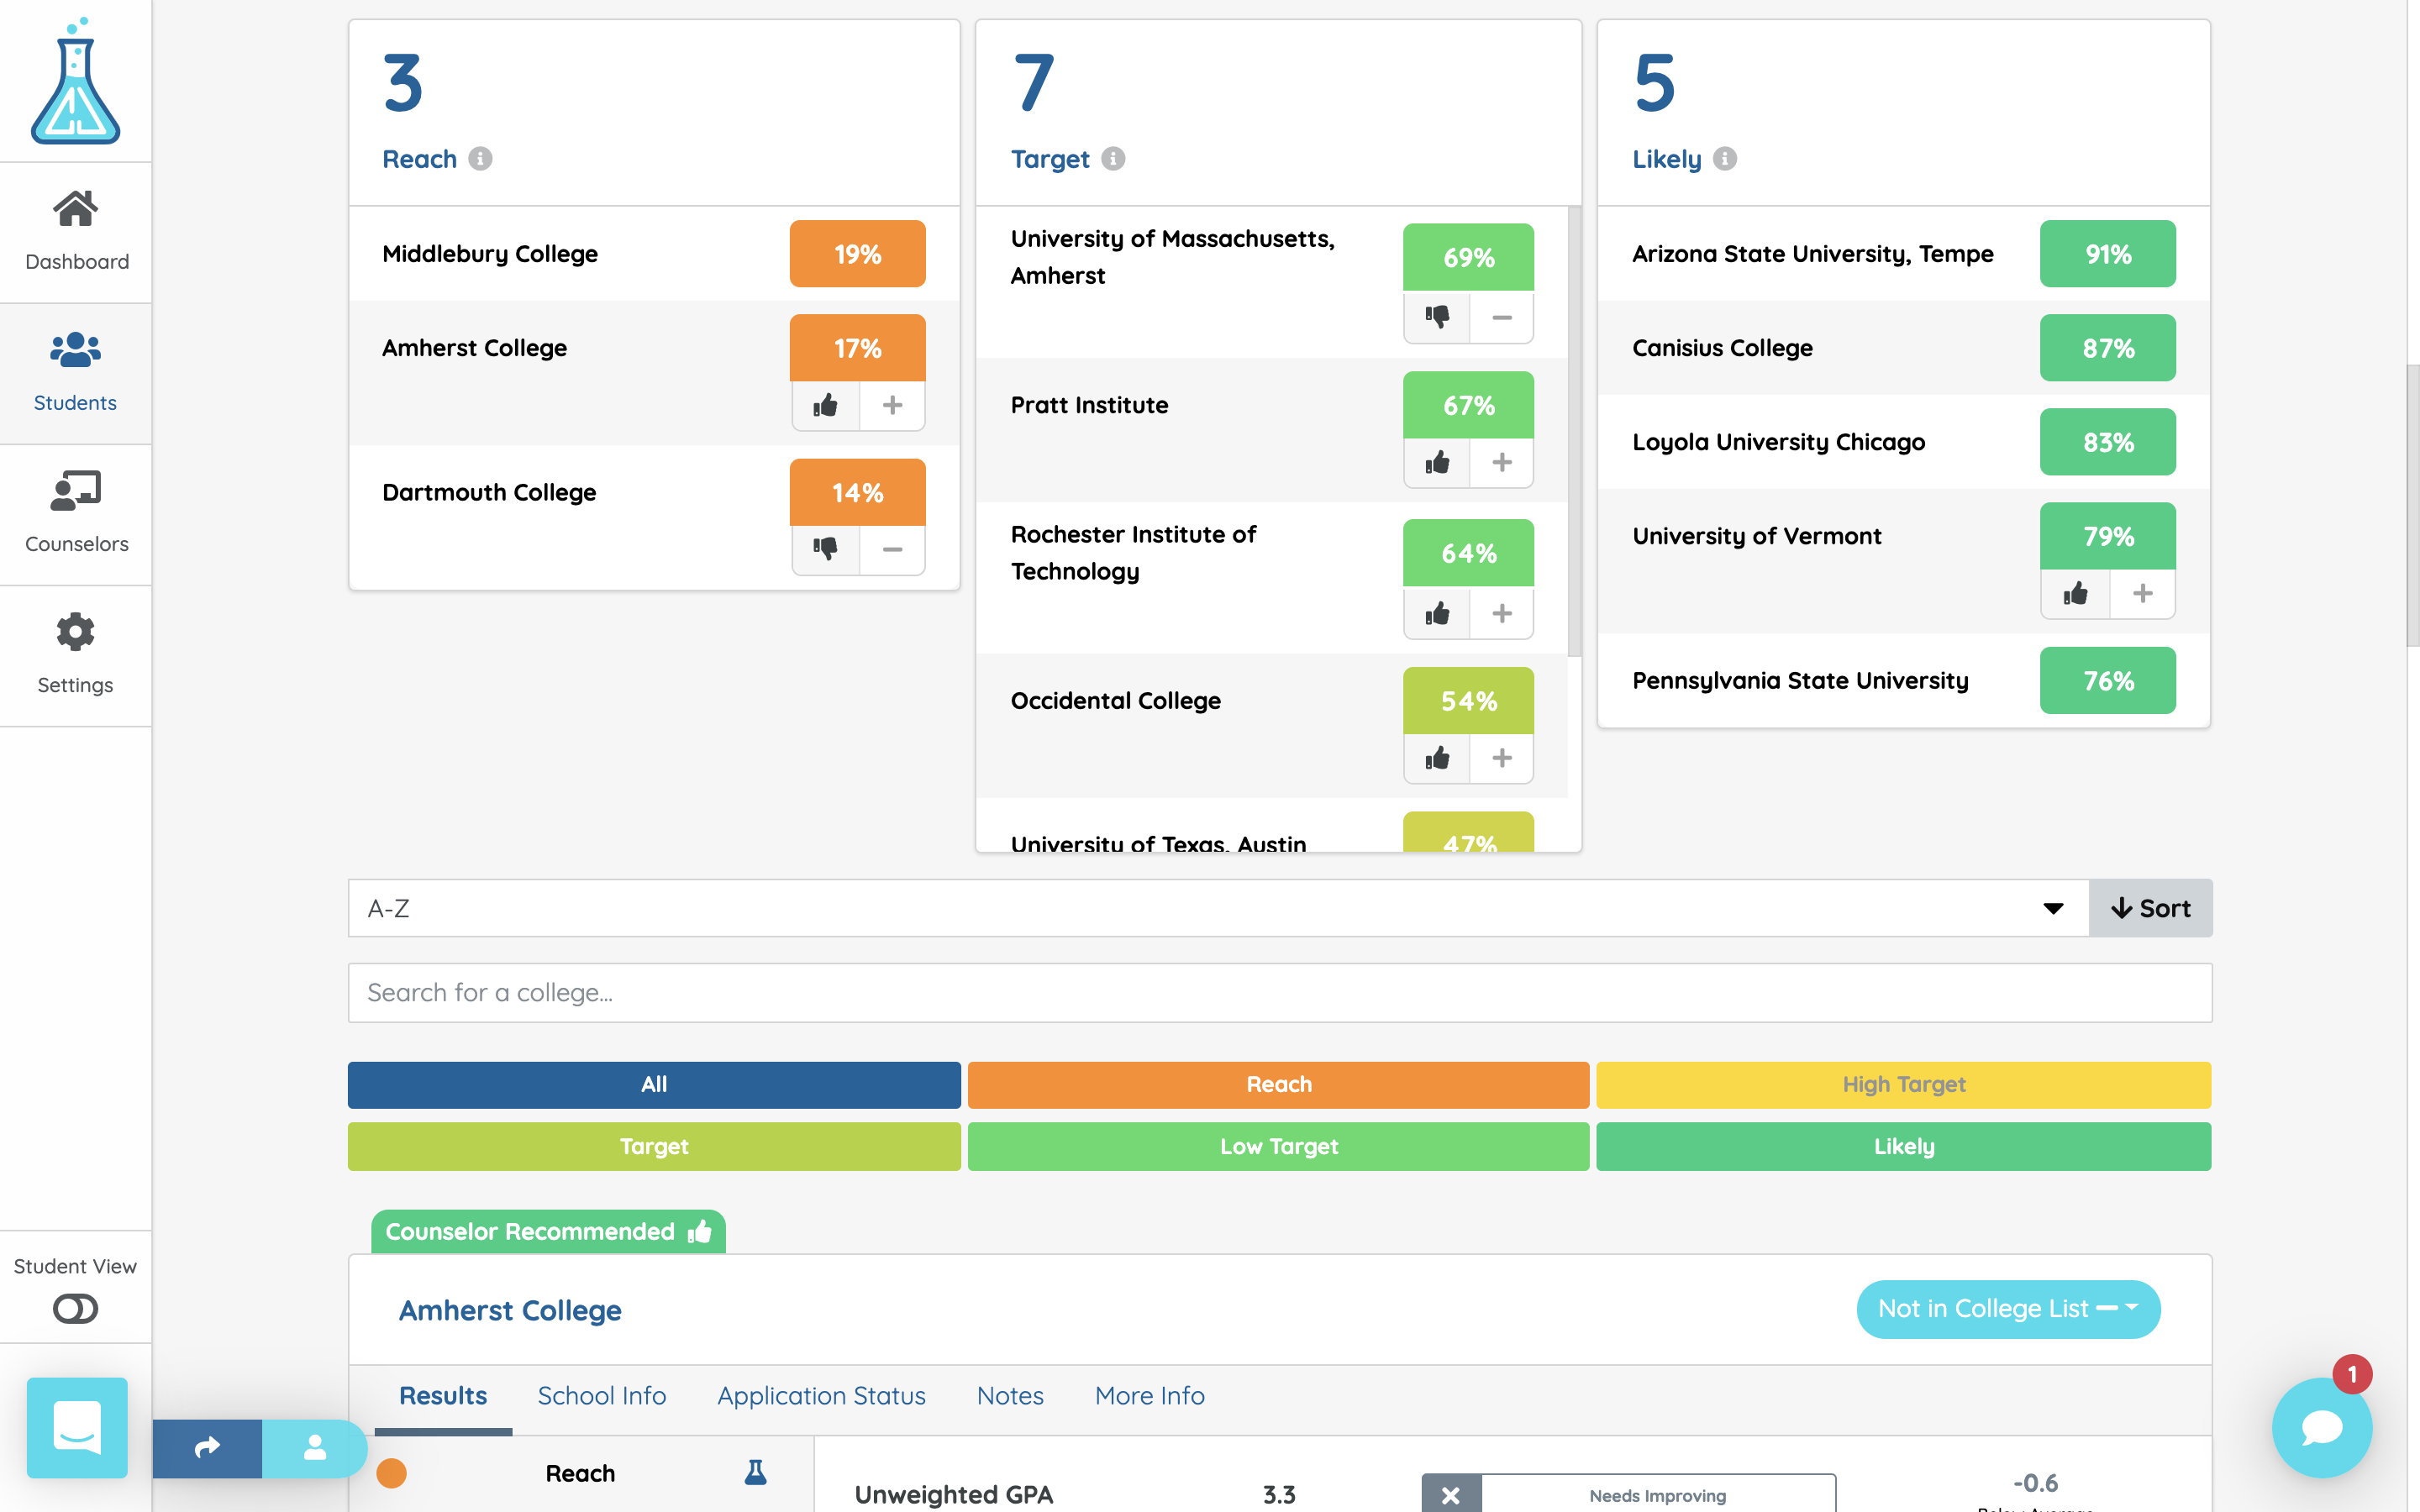This screenshot has width=2420, height=1512.
Task: Open the inbox tray widget
Action: click(77, 1428)
